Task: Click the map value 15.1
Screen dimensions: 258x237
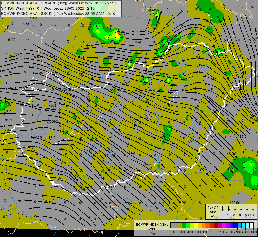Action: point(10,72)
